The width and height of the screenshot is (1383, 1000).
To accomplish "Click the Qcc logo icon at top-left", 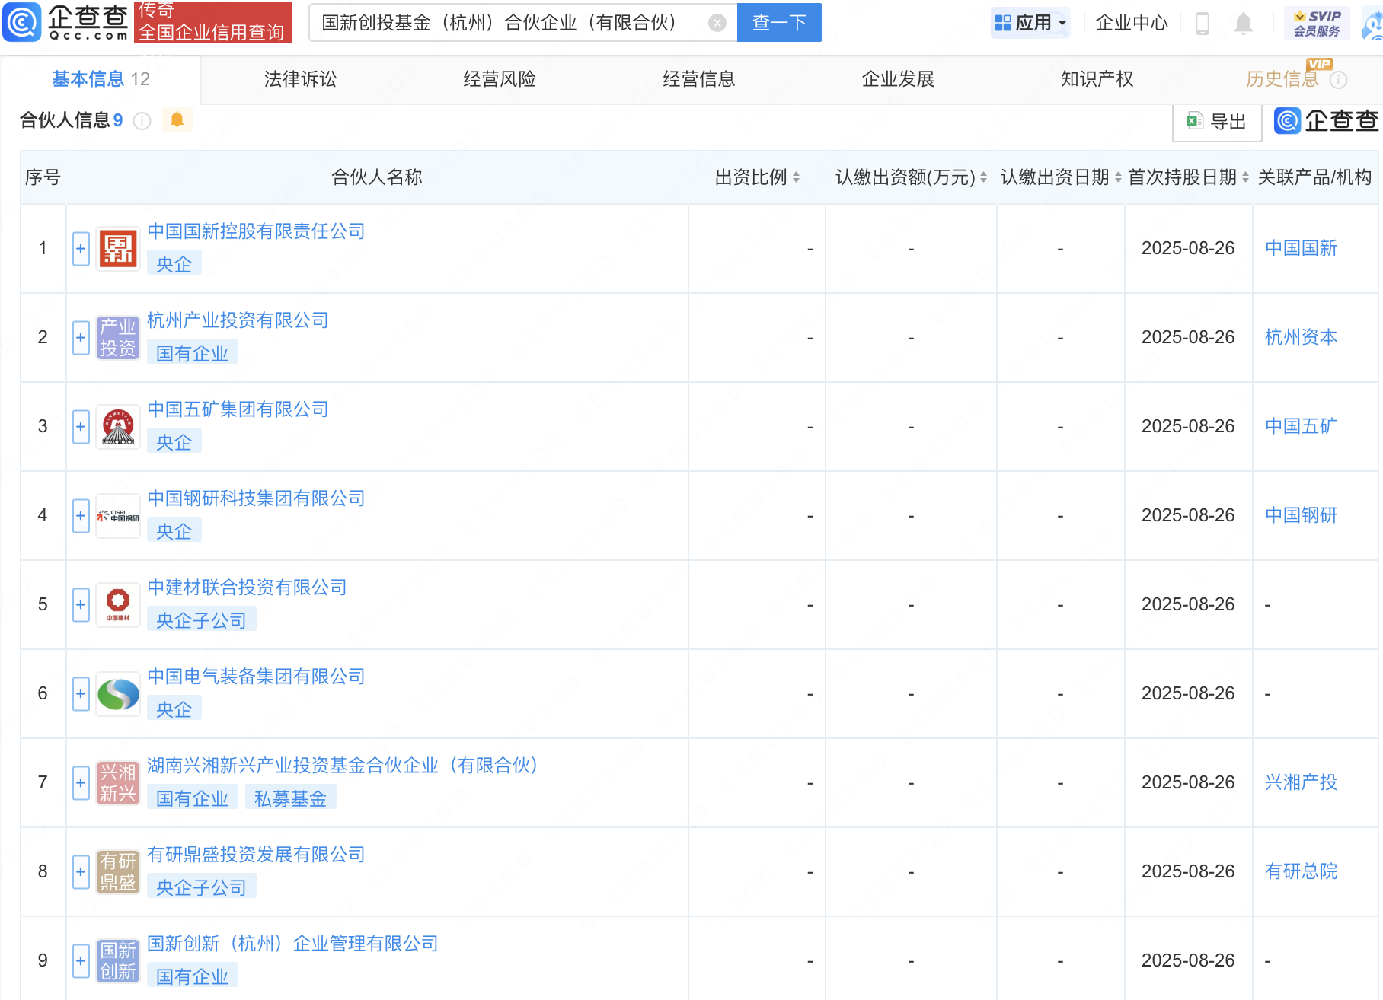I will coord(22,22).
